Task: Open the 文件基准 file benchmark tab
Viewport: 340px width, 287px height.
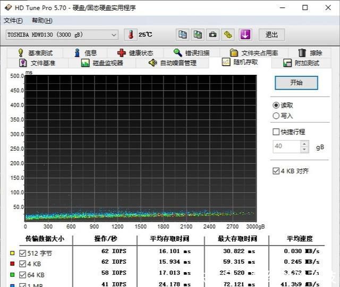Action: (38, 63)
